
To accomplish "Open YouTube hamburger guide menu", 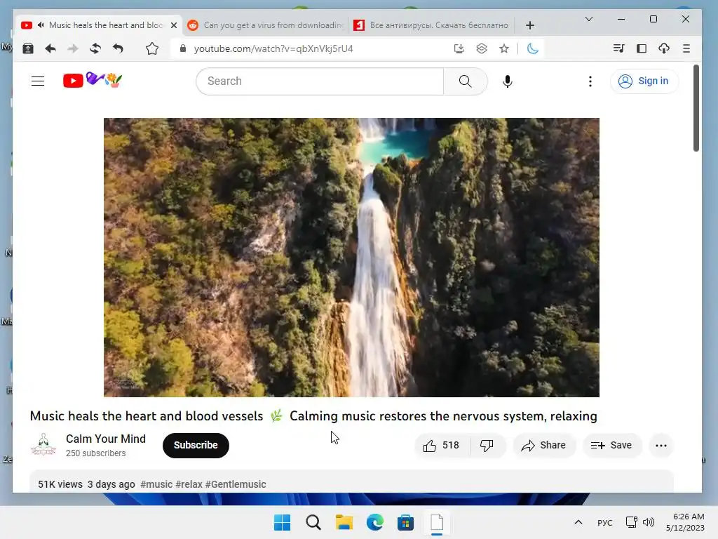I will [38, 81].
